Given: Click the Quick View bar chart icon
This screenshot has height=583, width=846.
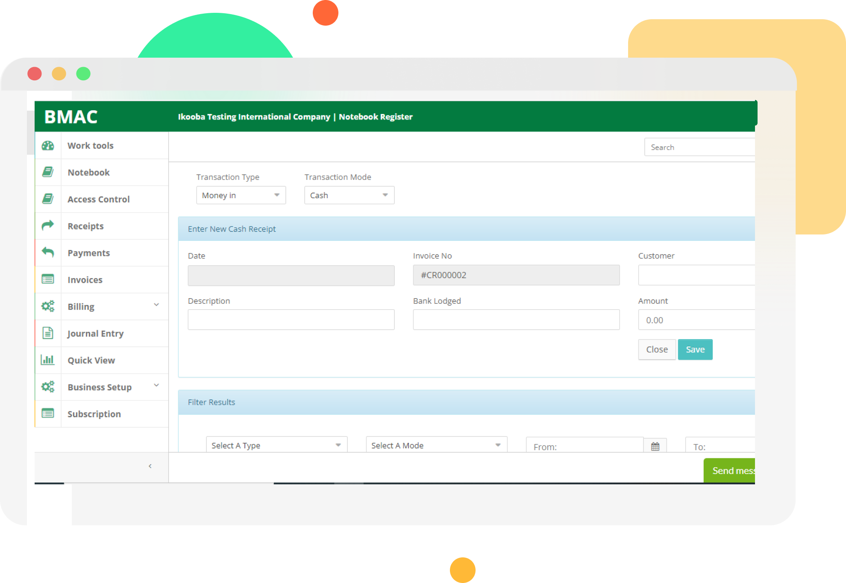Looking at the screenshot, I should [48, 360].
